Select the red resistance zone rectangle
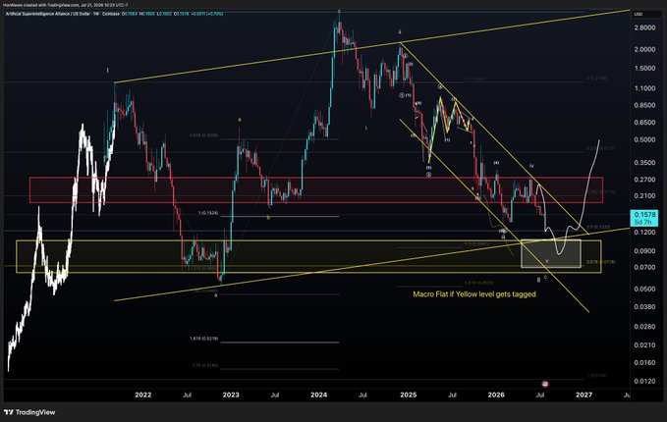Viewport: 667px width, 422px height. pos(316,190)
